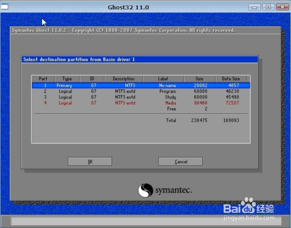Click the size value 20002
The image size is (291, 228).
click(200, 85)
